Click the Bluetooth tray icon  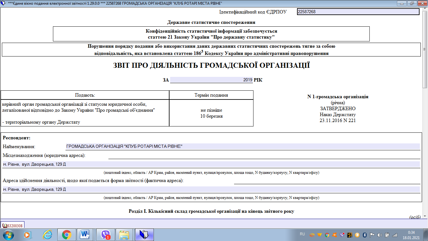(x=365, y=235)
